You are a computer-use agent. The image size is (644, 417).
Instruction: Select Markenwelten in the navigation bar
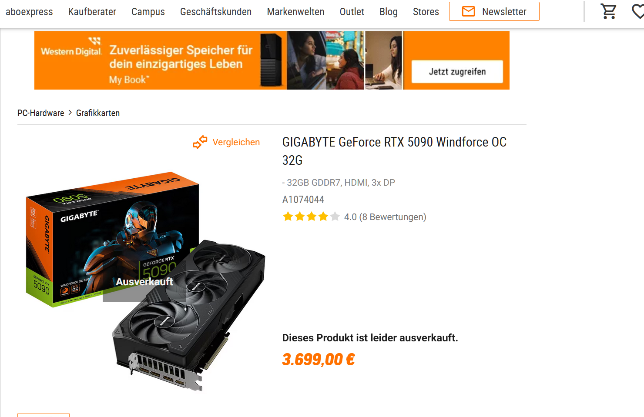[x=295, y=12]
